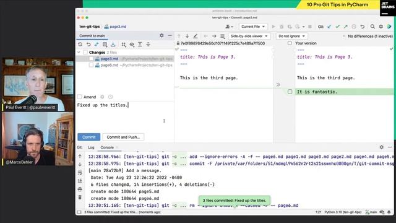The height and width of the screenshot is (223, 396).
Task: Click the console print icon
Action: coord(80,189)
